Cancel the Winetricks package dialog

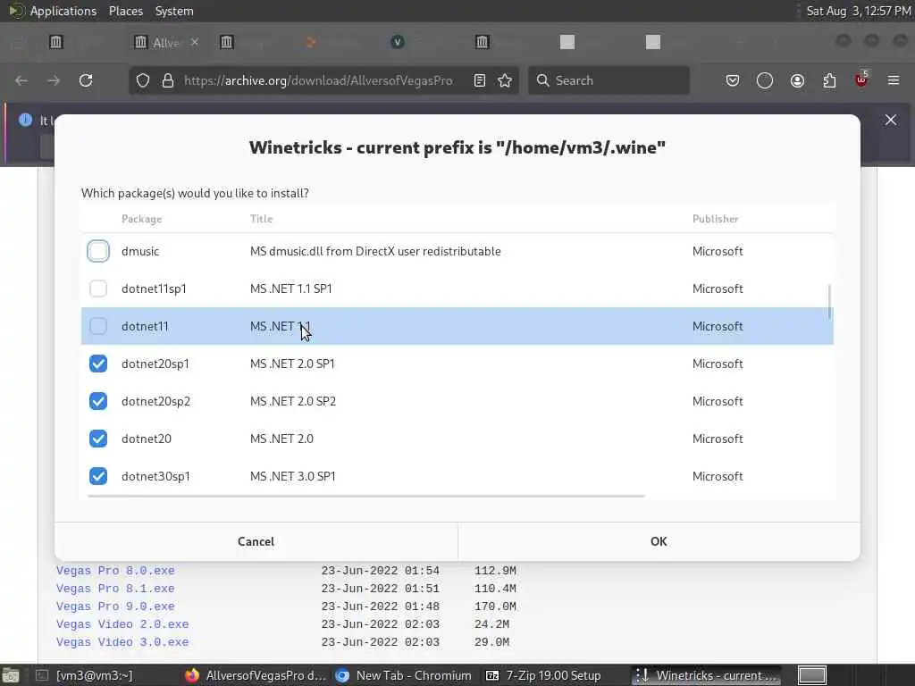point(256,541)
